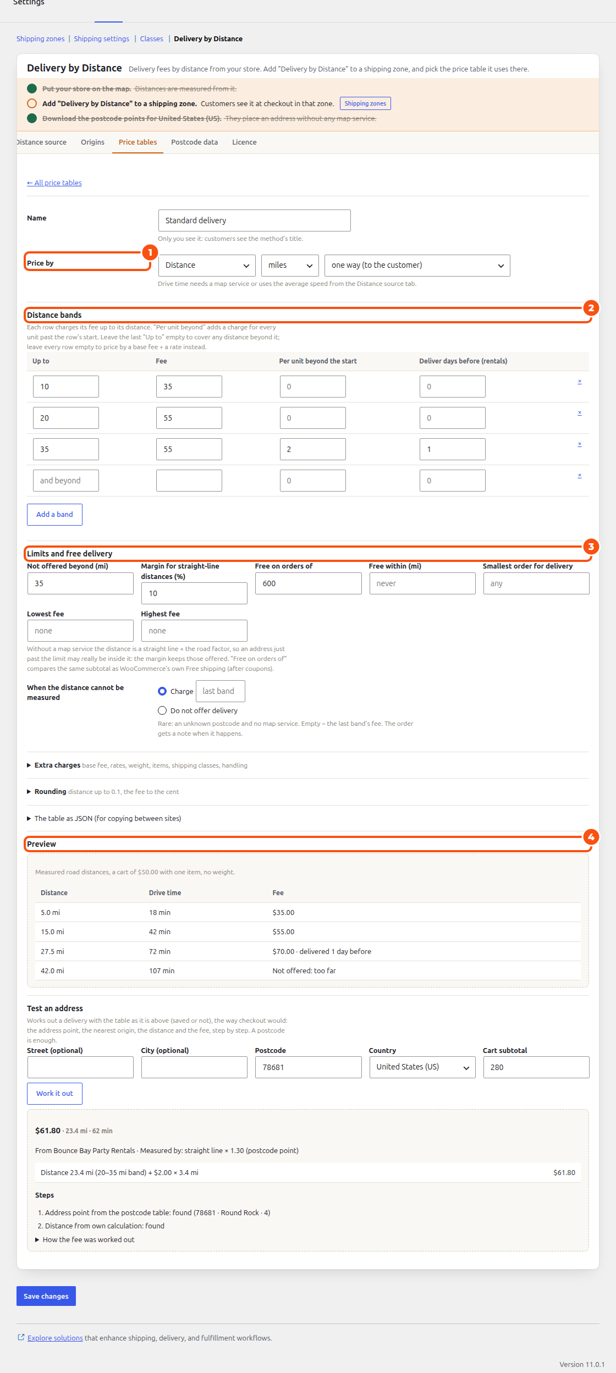
Task: Click the Postcode field showing 78681
Action: (x=308, y=1067)
